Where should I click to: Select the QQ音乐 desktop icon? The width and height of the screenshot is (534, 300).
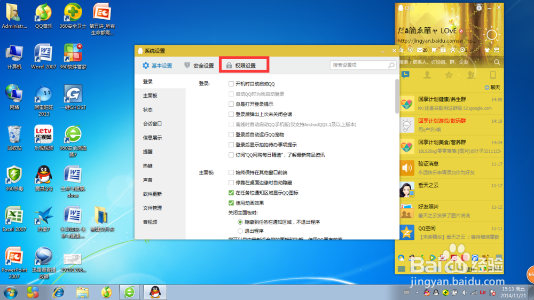point(44,16)
